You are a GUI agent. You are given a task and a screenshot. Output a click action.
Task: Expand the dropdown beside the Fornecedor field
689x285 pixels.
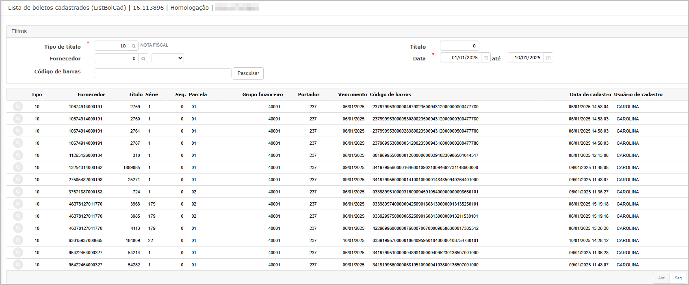coord(168,58)
